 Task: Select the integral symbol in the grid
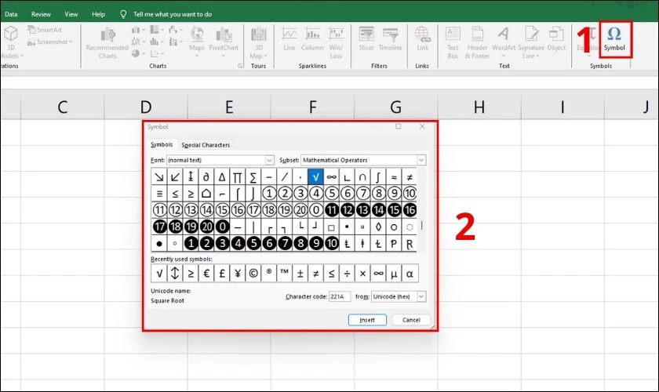378,177
